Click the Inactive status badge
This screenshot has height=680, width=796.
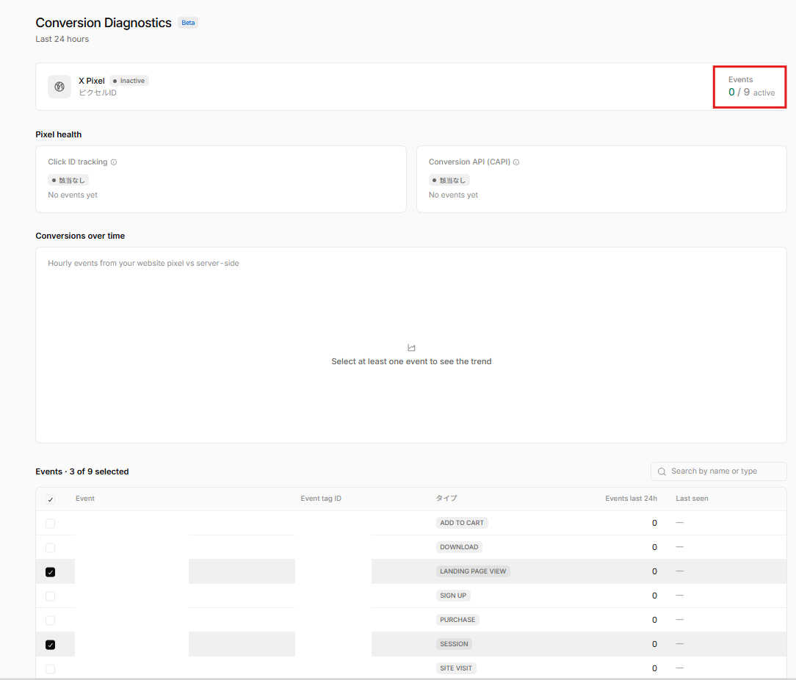(129, 81)
